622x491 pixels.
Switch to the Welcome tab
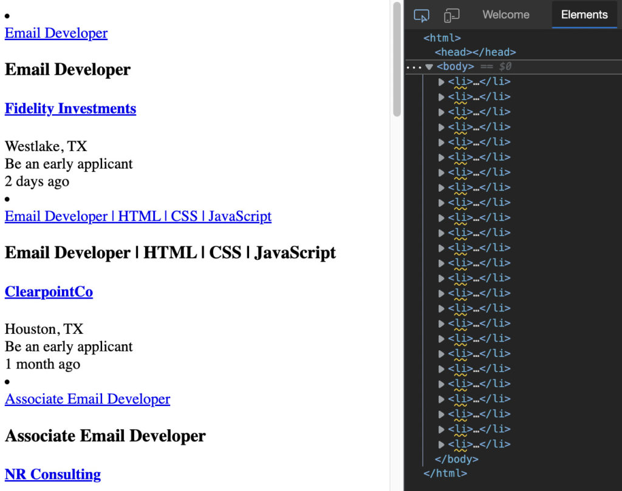tap(505, 15)
